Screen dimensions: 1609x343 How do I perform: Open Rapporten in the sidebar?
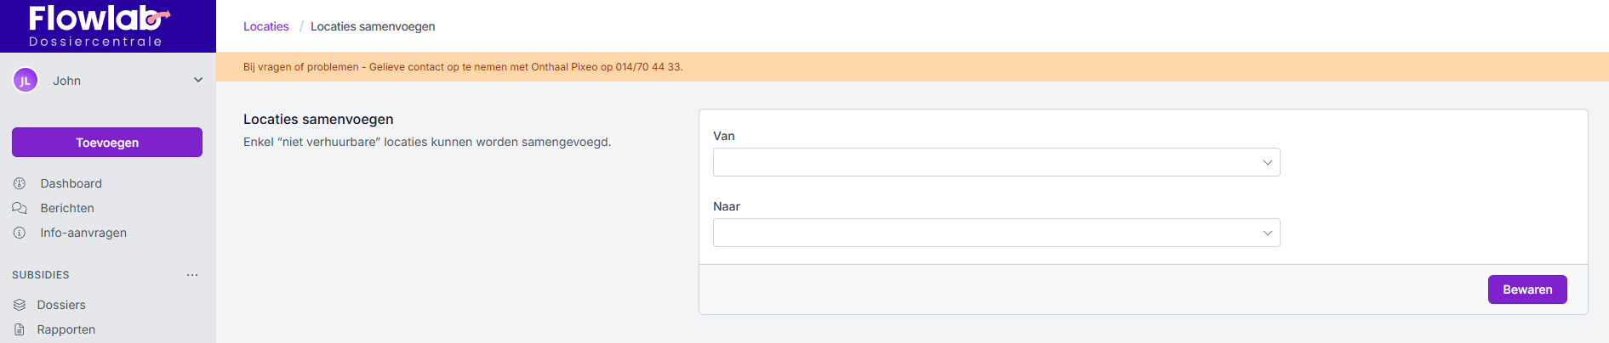66,329
